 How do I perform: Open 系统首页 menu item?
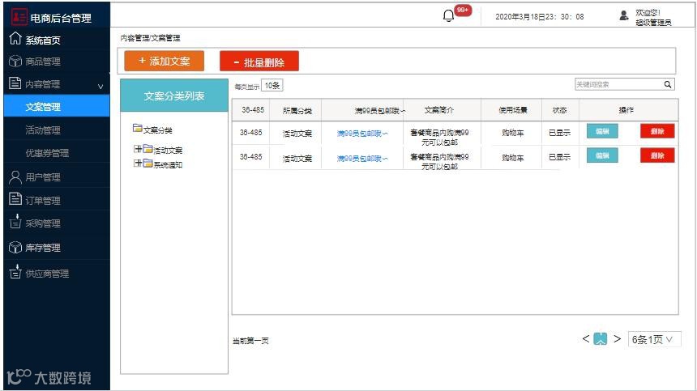pyautogui.click(x=43, y=40)
